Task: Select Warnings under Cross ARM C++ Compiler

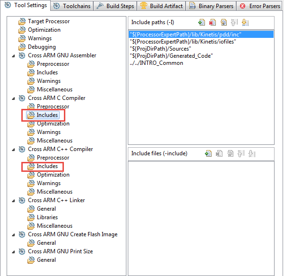Action: pyautogui.click(x=49, y=183)
